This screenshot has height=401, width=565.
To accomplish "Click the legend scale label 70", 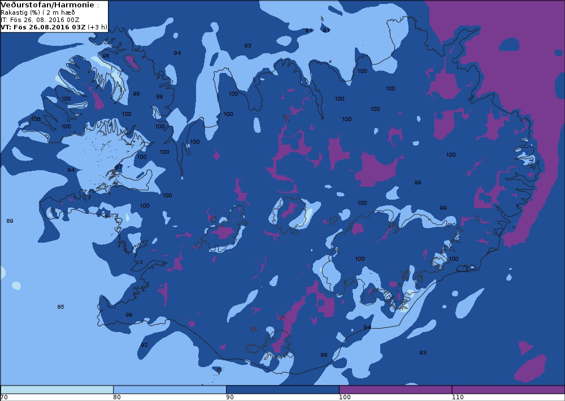I will tap(4, 397).
